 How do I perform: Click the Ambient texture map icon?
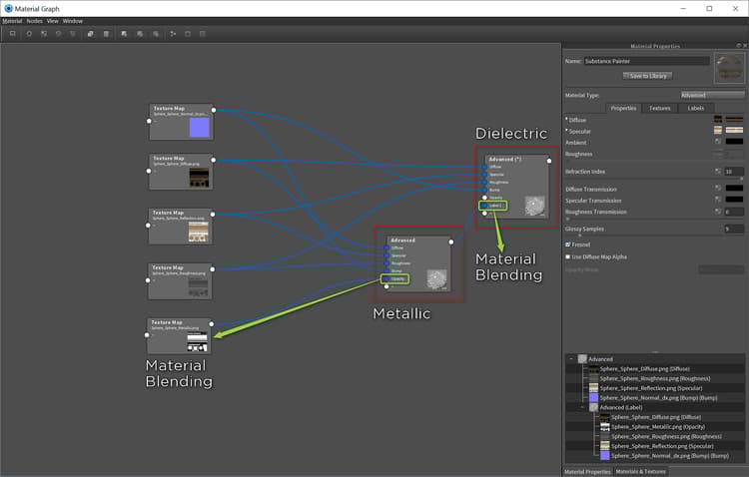click(717, 142)
